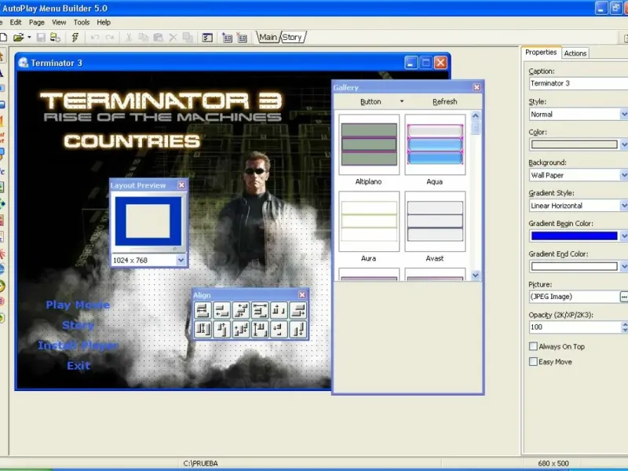This screenshot has height=471, width=628.
Task: Select the Main page tab
Action: (268, 37)
